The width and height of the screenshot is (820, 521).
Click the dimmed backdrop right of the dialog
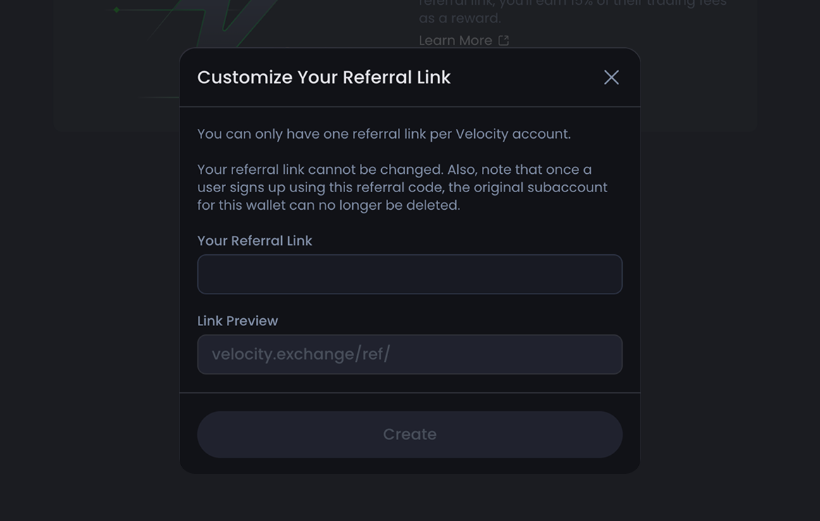(730, 313)
